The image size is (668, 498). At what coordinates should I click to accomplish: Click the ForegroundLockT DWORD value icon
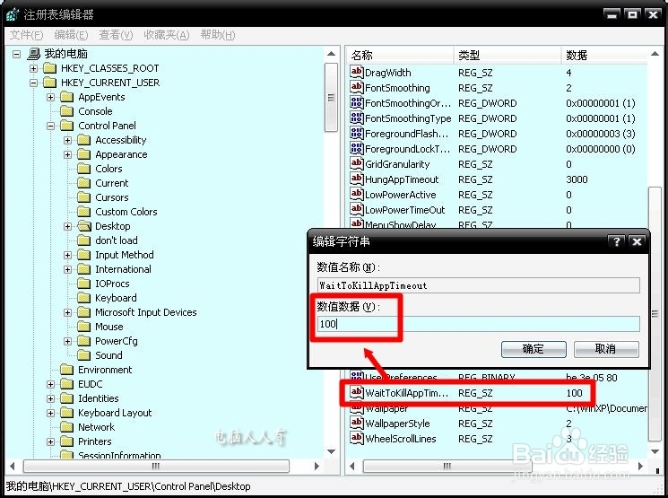[357, 148]
